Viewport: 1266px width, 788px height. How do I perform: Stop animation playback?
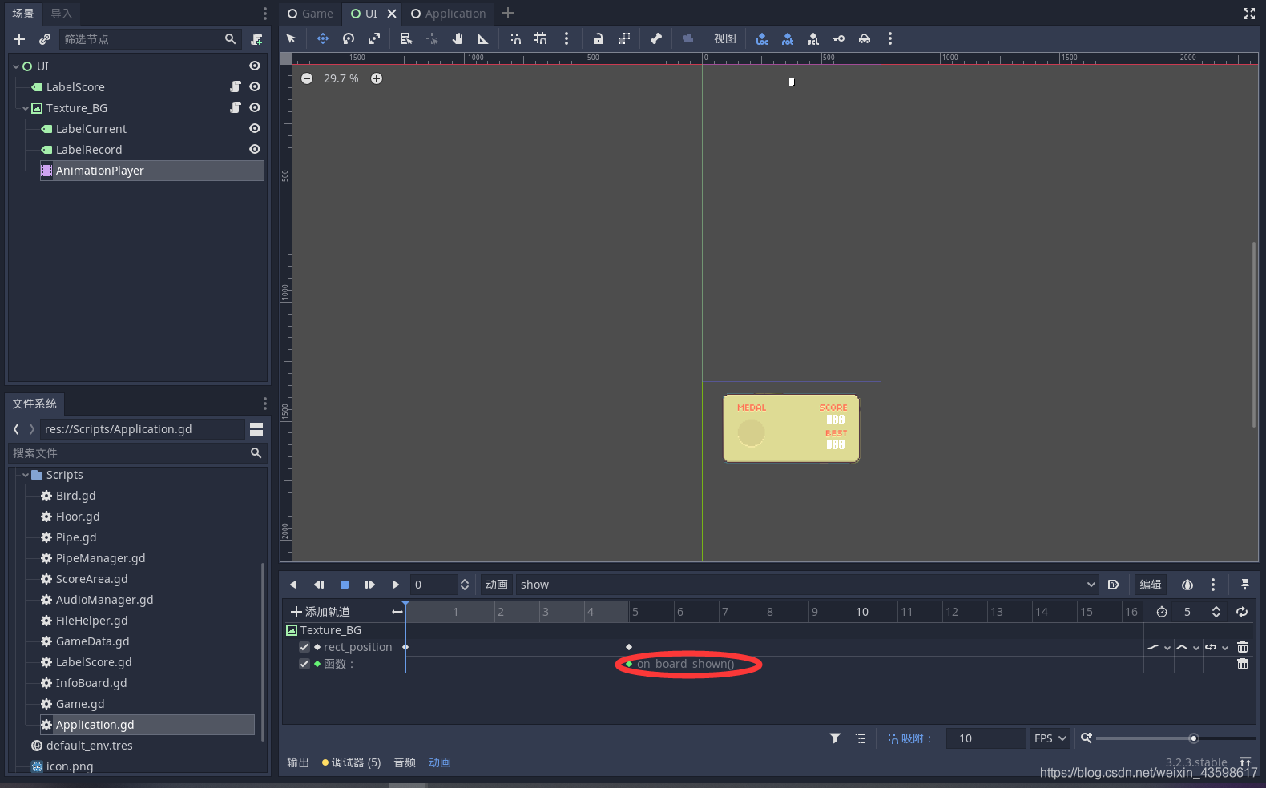(345, 585)
